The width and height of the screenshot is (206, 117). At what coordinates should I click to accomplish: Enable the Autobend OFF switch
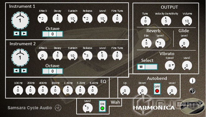(x=157, y=89)
